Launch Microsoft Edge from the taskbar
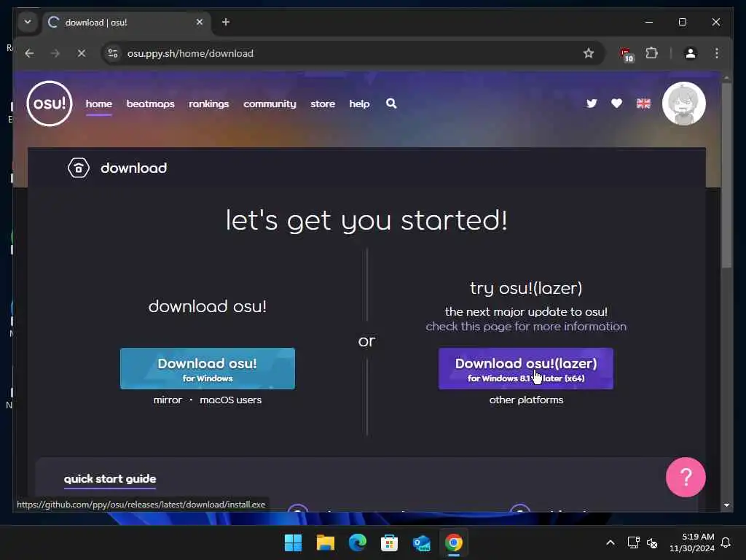Viewport: 746px width, 560px height. (x=357, y=542)
